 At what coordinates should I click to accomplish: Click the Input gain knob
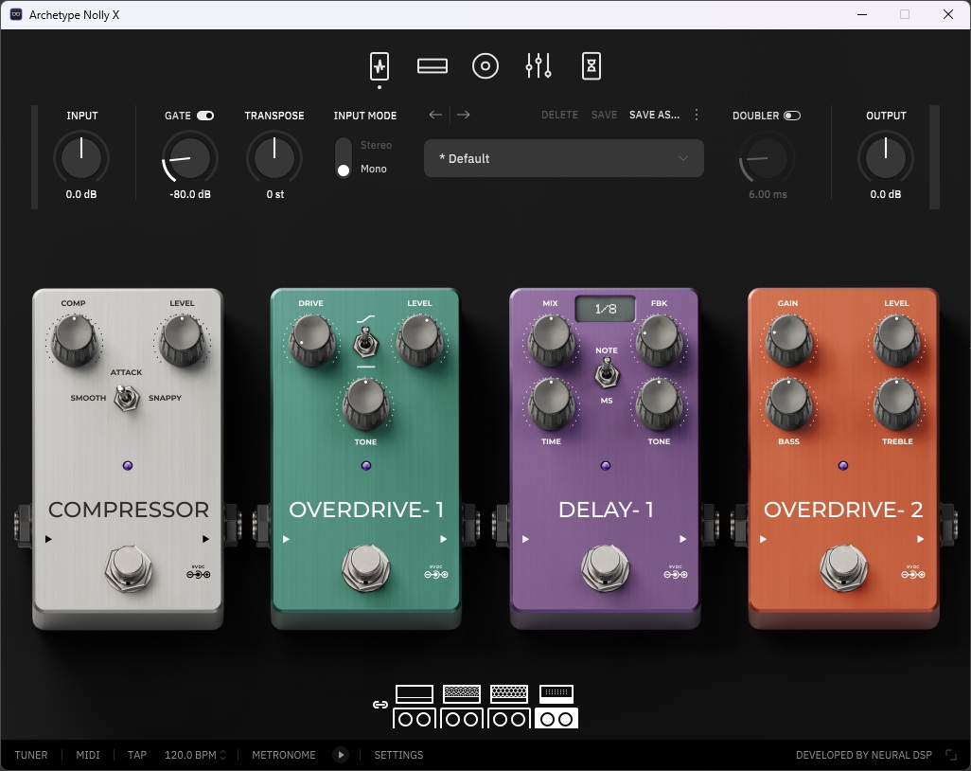[81, 157]
